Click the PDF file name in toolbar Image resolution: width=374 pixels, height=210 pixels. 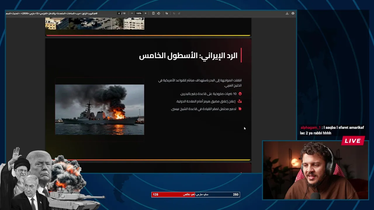[x=51, y=13]
